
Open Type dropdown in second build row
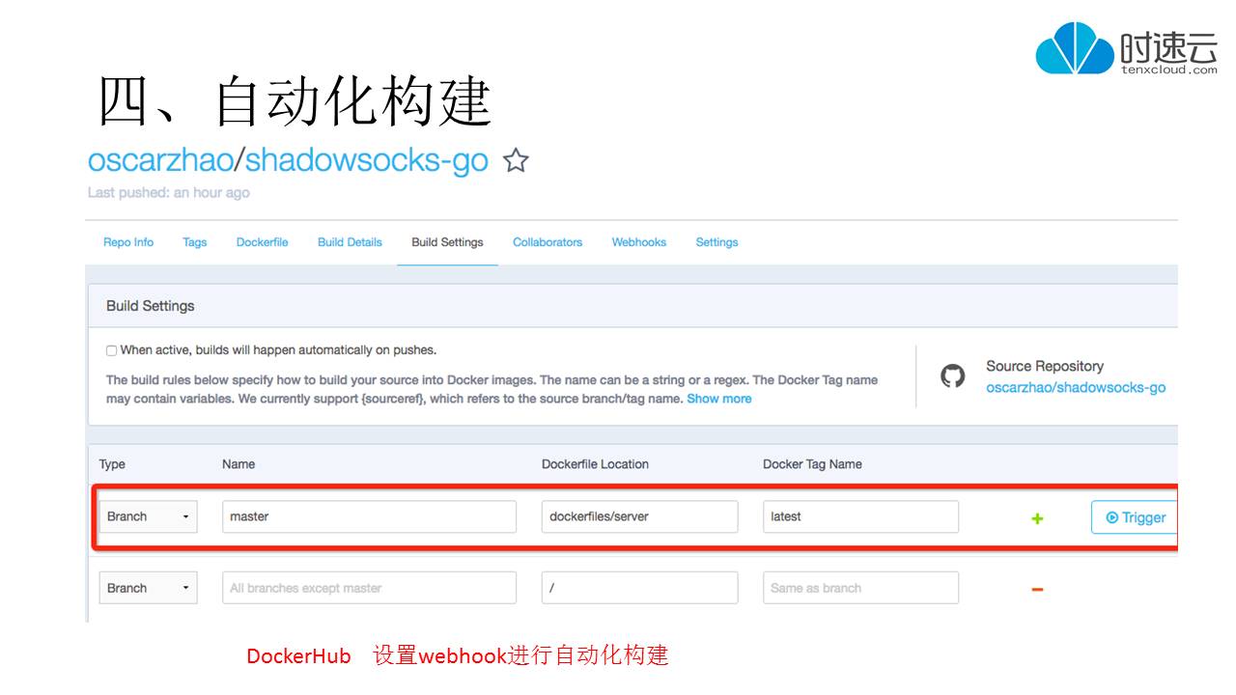[x=149, y=588]
